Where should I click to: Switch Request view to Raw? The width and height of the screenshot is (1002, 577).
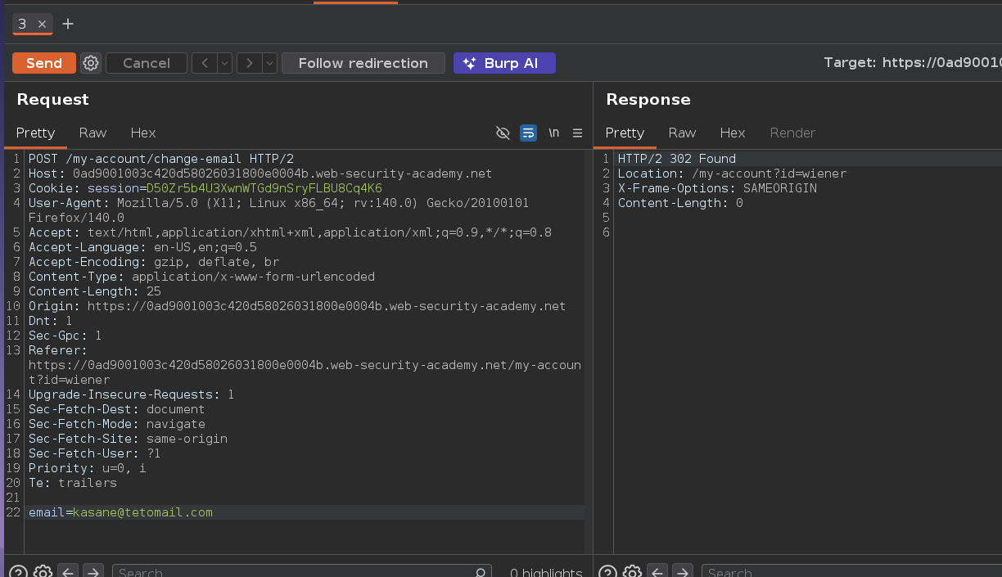(x=93, y=133)
